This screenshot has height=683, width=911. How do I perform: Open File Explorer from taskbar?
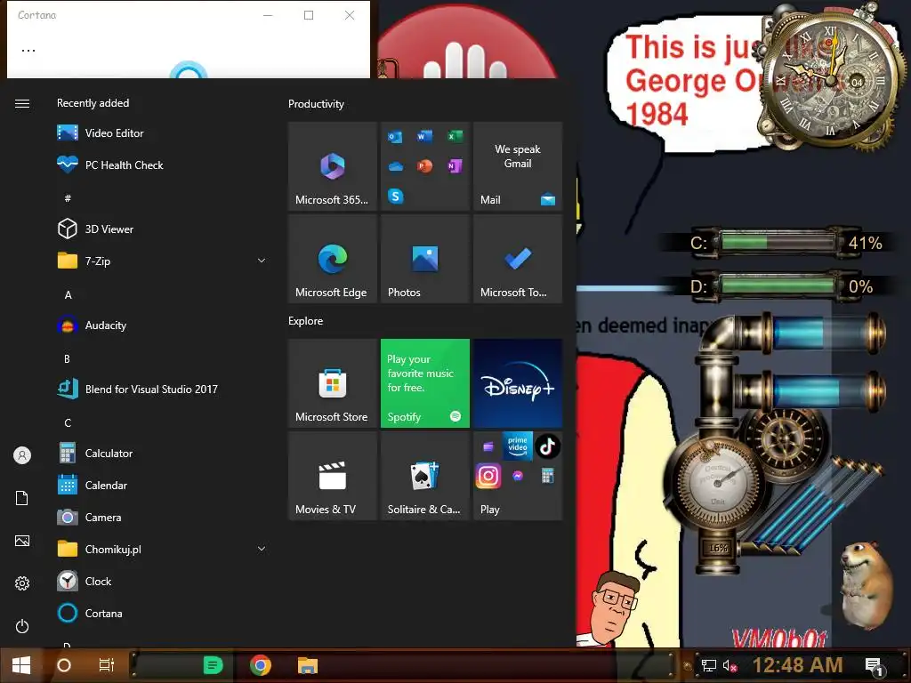click(x=307, y=665)
